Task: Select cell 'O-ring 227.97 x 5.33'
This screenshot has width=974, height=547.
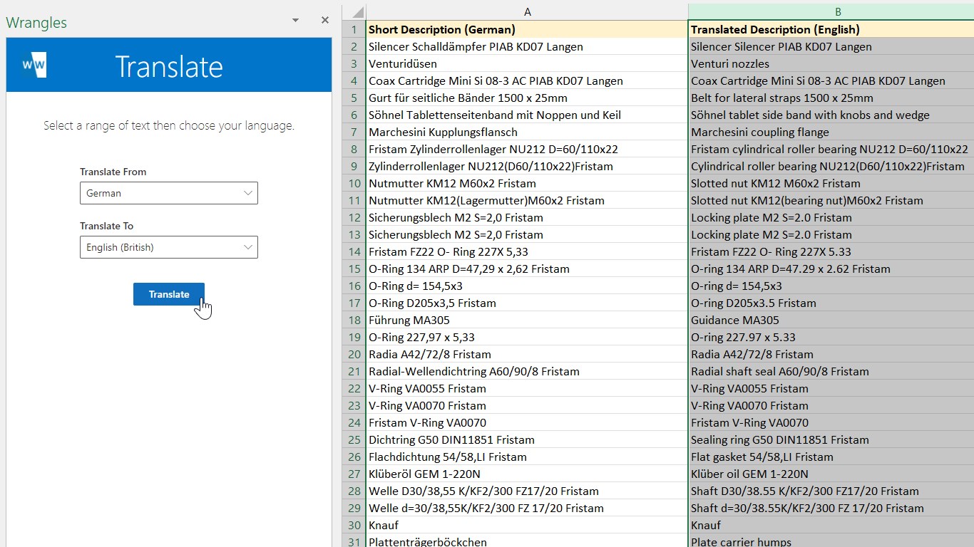Action: point(831,338)
